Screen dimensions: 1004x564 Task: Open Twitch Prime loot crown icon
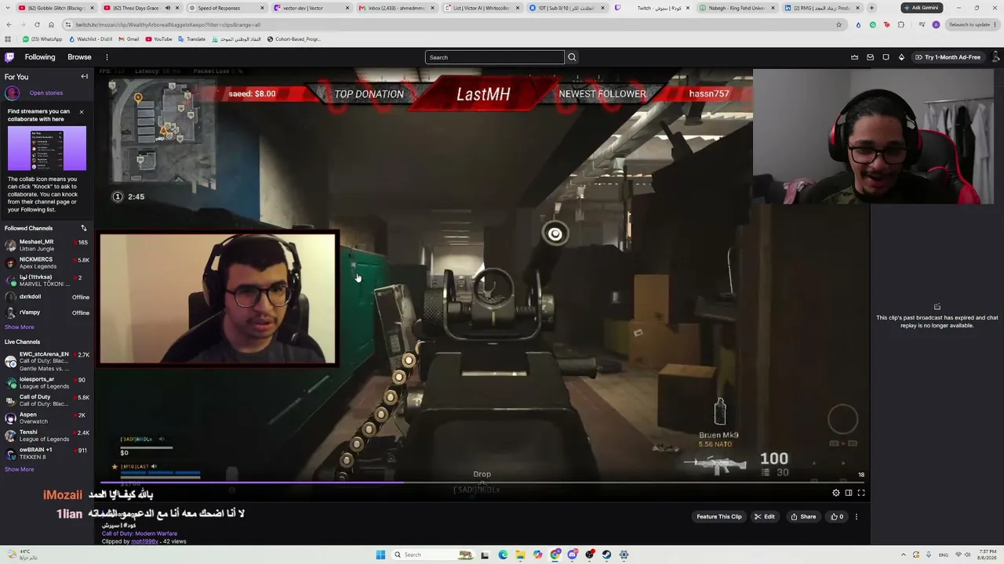pyautogui.click(x=854, y=57)
